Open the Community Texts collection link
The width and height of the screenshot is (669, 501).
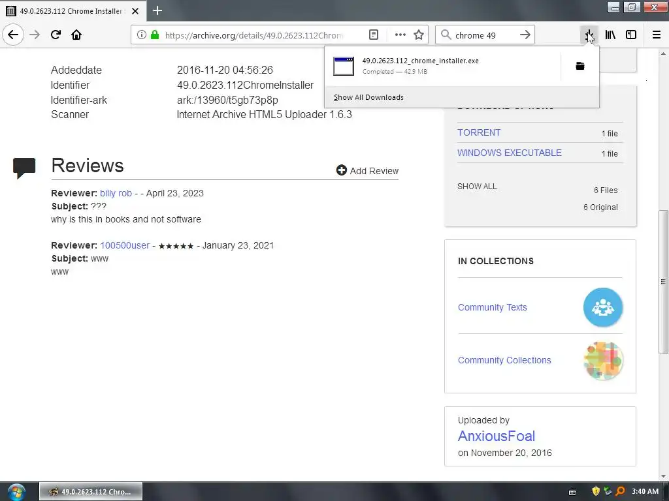coord(492,307)
